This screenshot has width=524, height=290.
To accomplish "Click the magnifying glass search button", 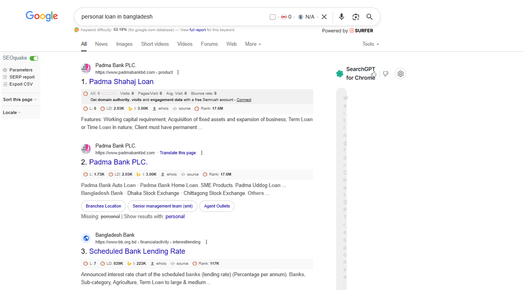I will [369, 17].
